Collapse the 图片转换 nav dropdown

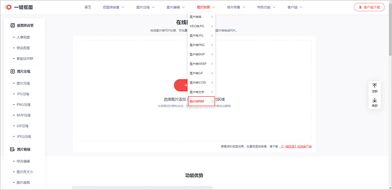[206, 7]
